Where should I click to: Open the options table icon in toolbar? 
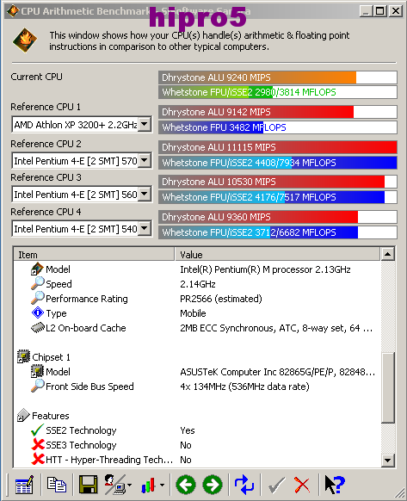[24, 485]
